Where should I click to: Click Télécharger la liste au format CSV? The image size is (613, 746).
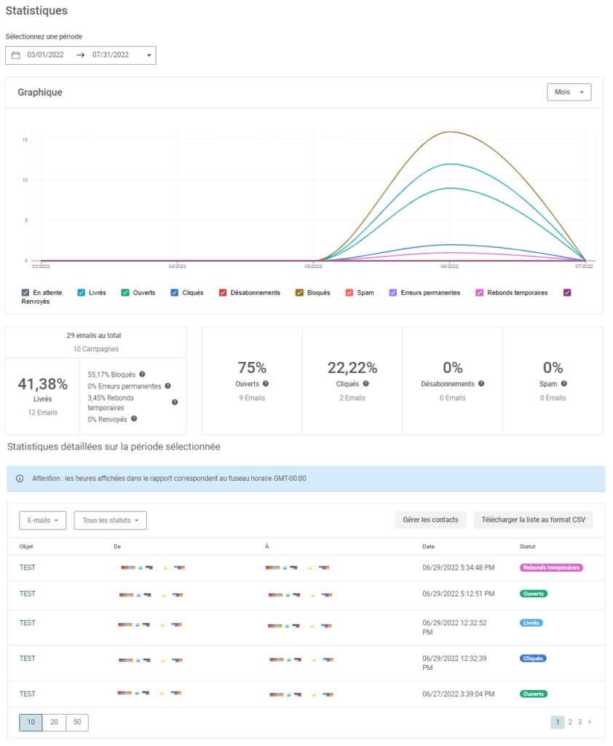[533, 520]
